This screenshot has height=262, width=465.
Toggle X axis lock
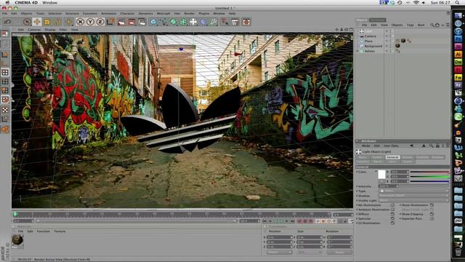[x=80, y=22]
